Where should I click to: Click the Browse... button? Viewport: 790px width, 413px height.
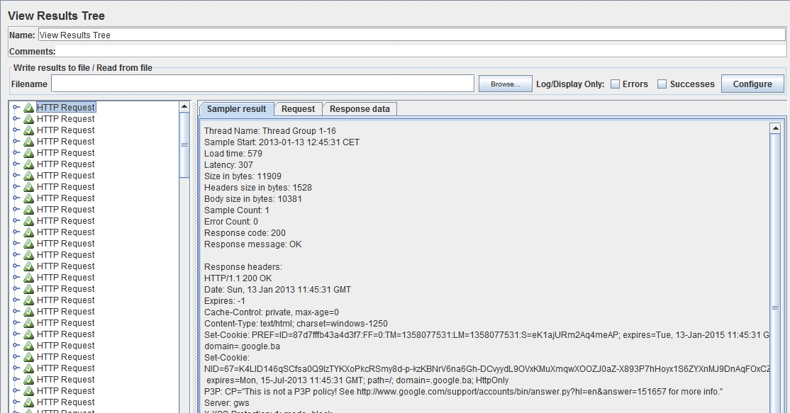tap(505, 84)
